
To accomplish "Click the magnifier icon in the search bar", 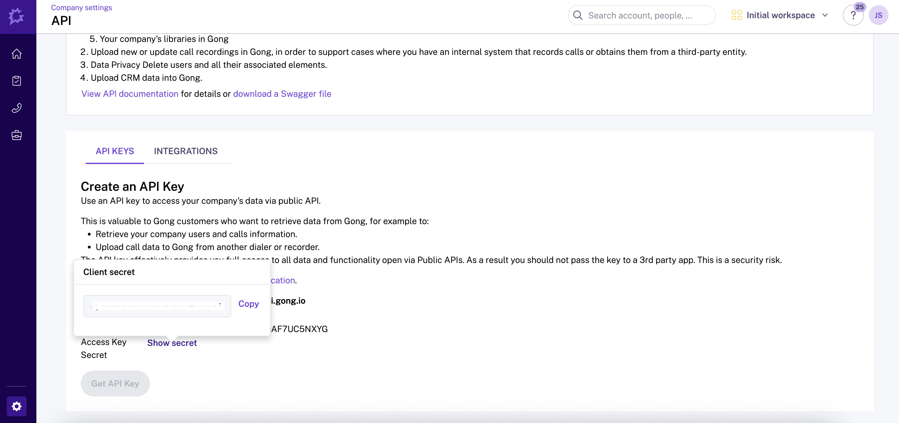I will (x=578, y=15).
